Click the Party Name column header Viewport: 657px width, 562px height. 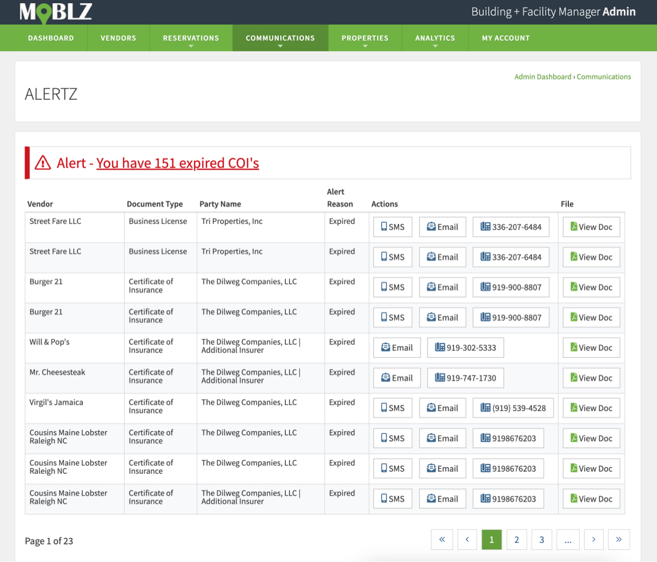[x=220, y=204]
